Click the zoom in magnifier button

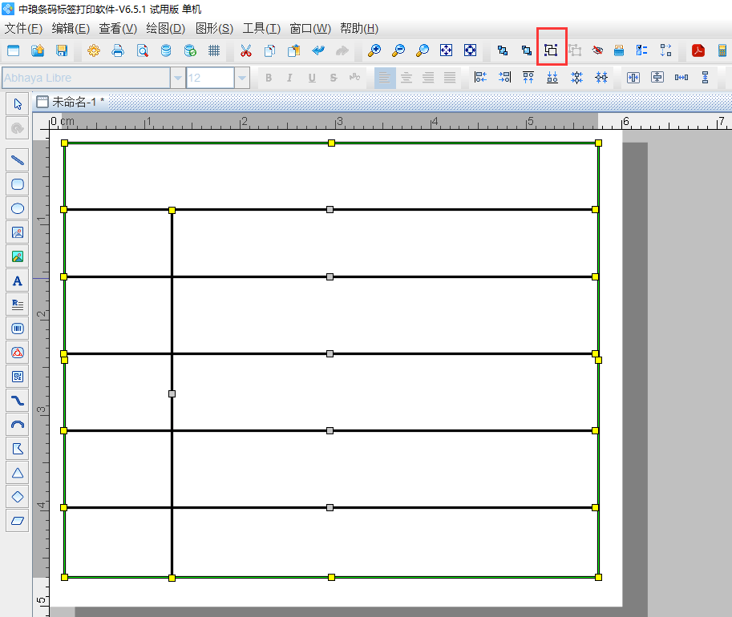click(374, 50)
